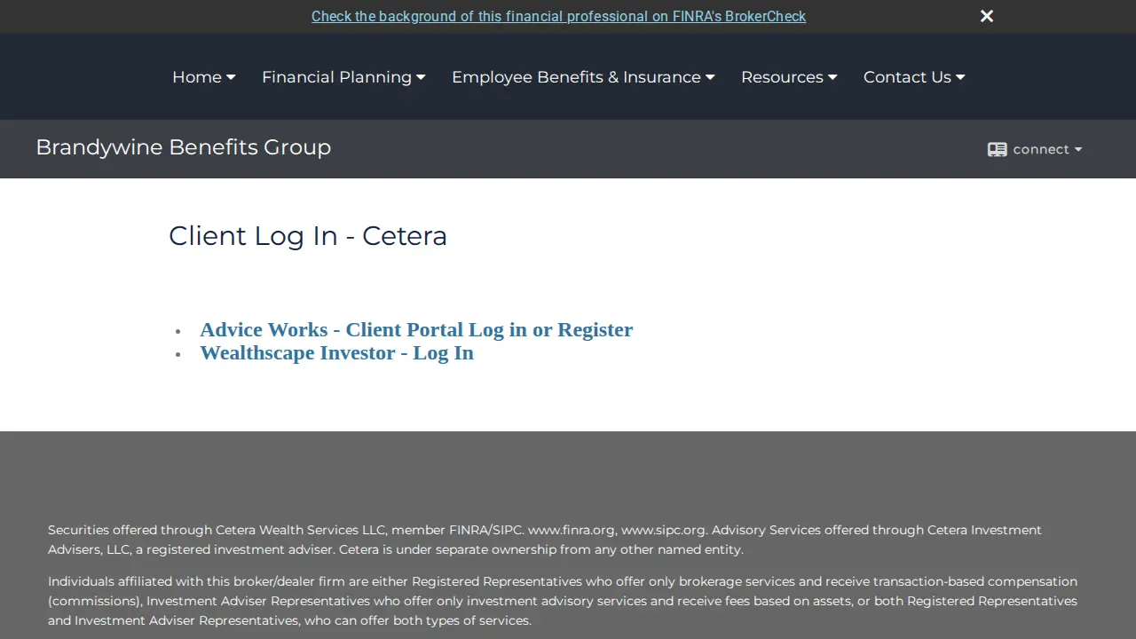The height and width of the screenshot is (639, 1136).
Task: Click the Brandywine Benefits Group site title
Action: click(x=183, y=147)
